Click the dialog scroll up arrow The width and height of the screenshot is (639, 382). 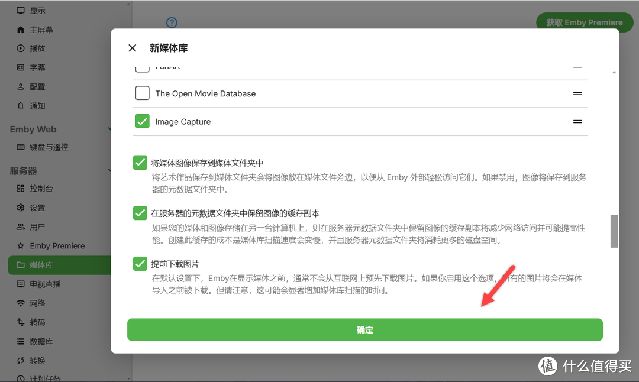(x=614, y=73)
